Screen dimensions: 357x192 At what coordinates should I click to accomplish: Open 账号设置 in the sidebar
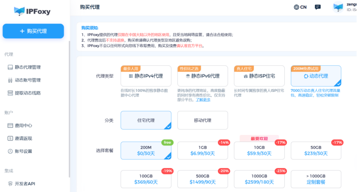23,151
